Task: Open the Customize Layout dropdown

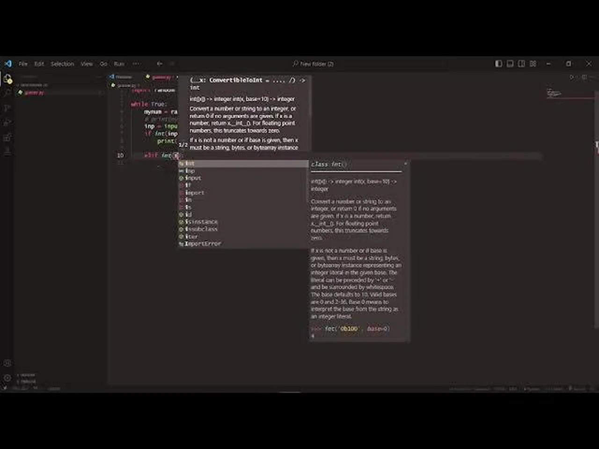Action: [533, 64]
